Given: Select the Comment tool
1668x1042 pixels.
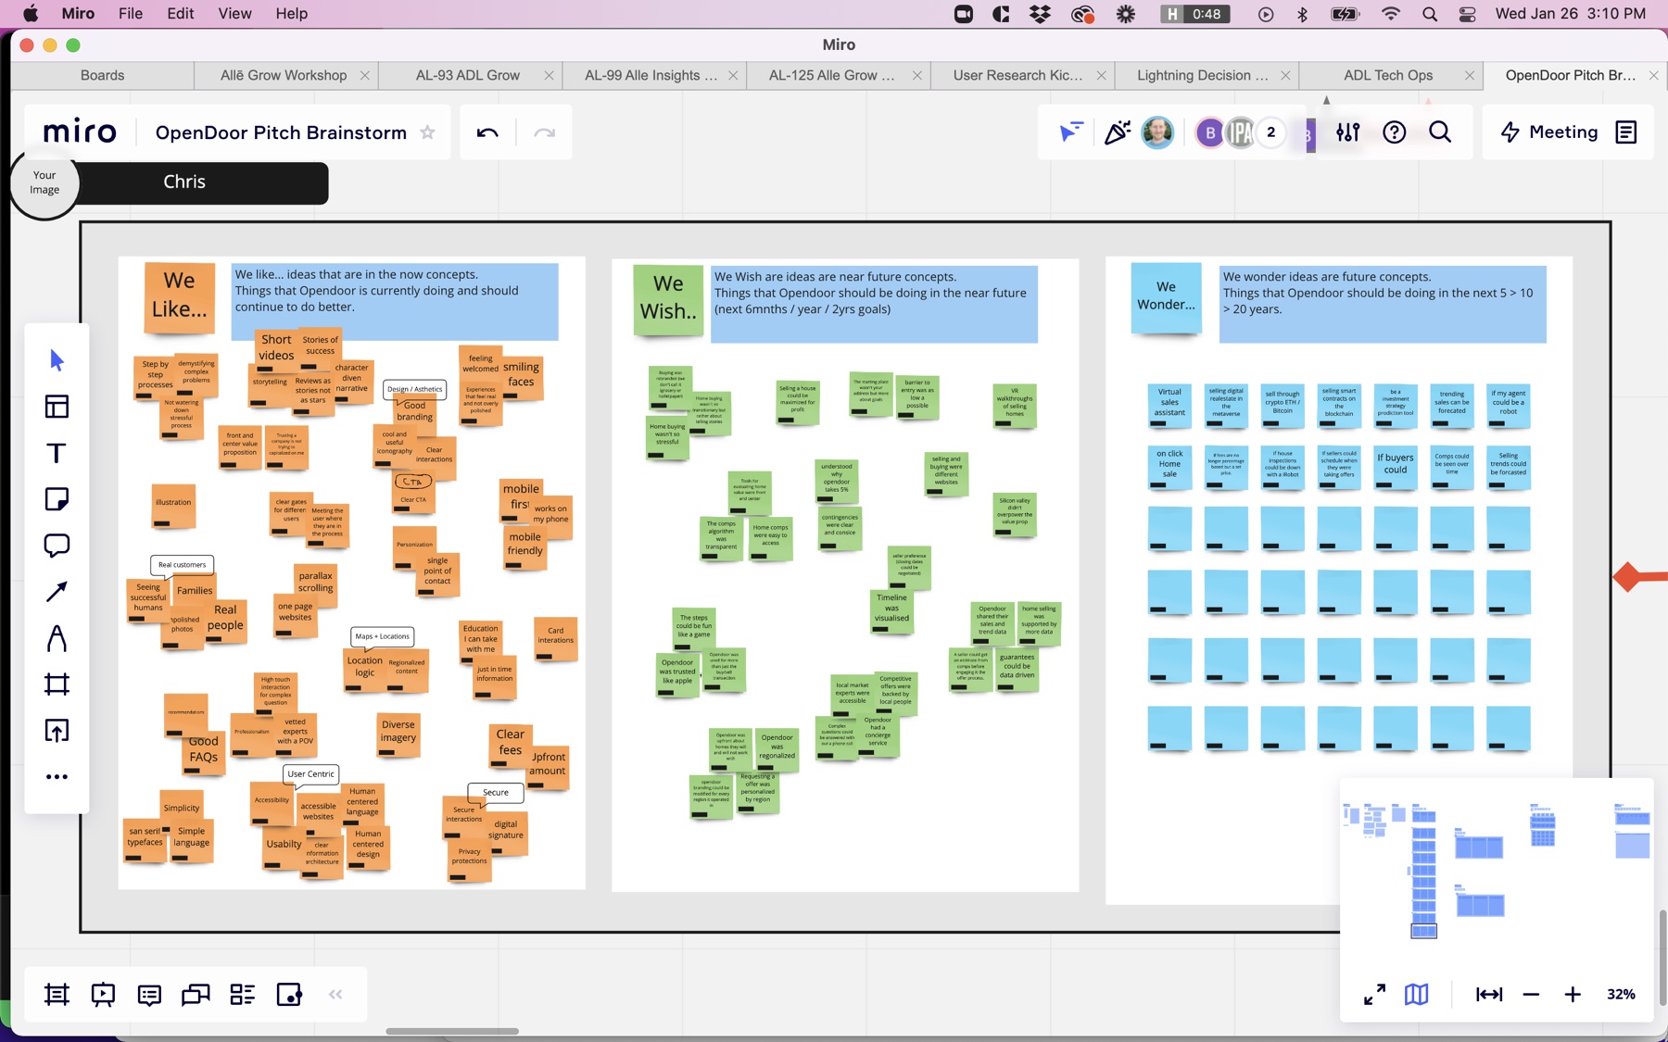Looking at the screenshot, I should click(x=57, y=546).
